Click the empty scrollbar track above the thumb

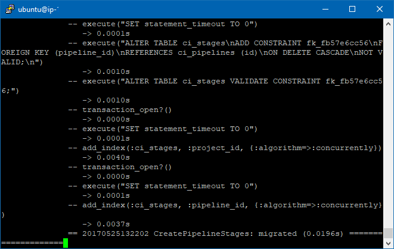point(388,119)
